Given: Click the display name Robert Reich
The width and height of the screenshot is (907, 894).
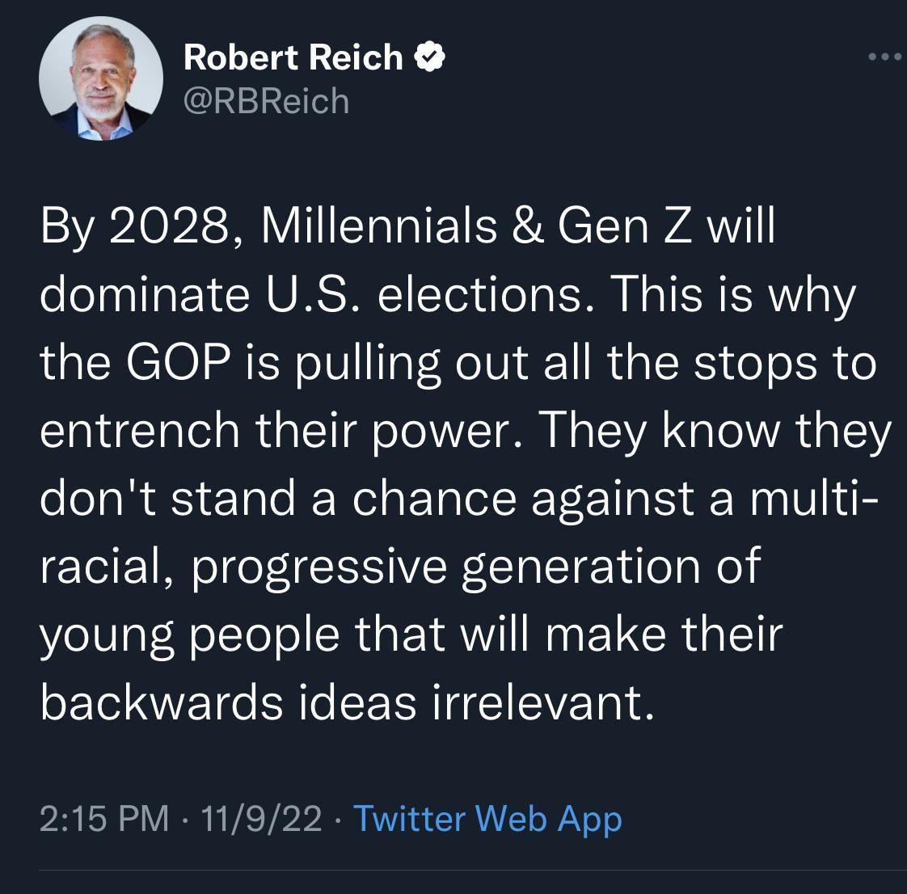Looking at the screenshot, I should coord(292,56).
